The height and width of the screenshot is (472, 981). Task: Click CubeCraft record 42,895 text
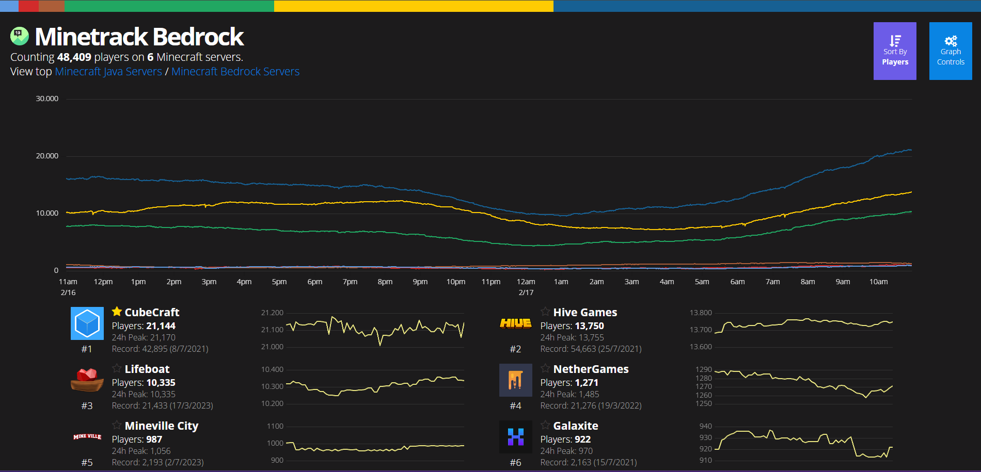pos(160,349)
